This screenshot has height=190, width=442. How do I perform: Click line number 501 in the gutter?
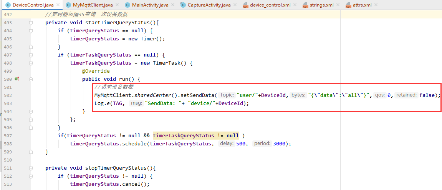coord(8,87)
